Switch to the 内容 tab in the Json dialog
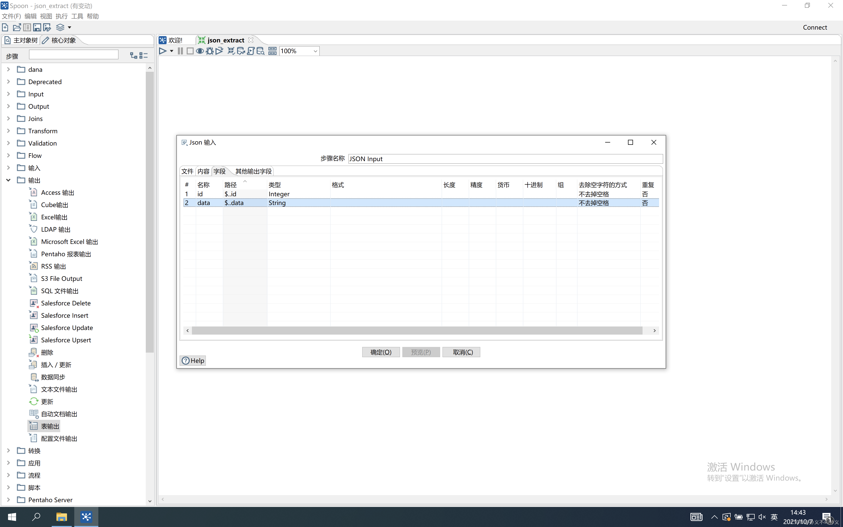Viewport: 843px width, 527px height. (x=203, y=171)
